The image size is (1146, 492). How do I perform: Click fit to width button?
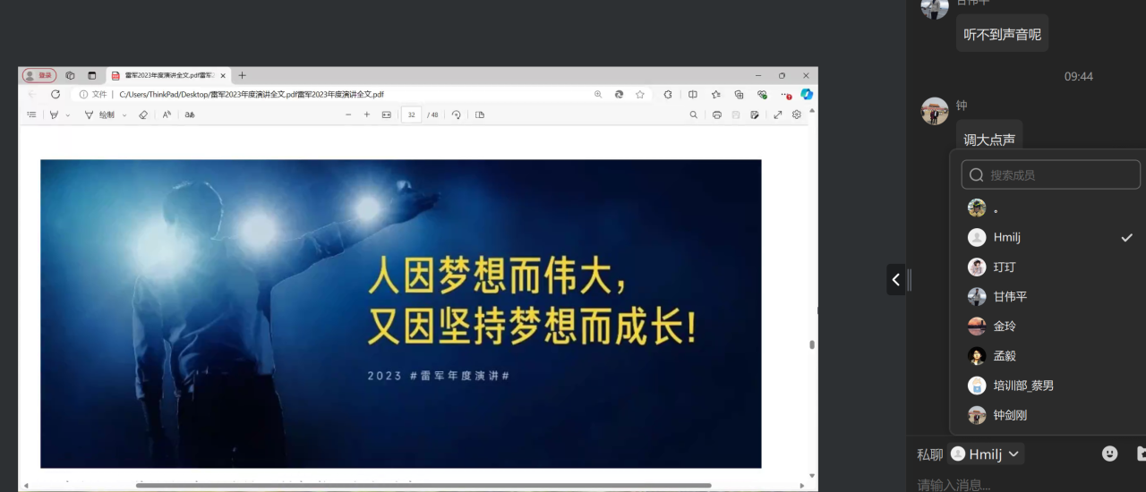pyautogui.click(x=387, y=115)
